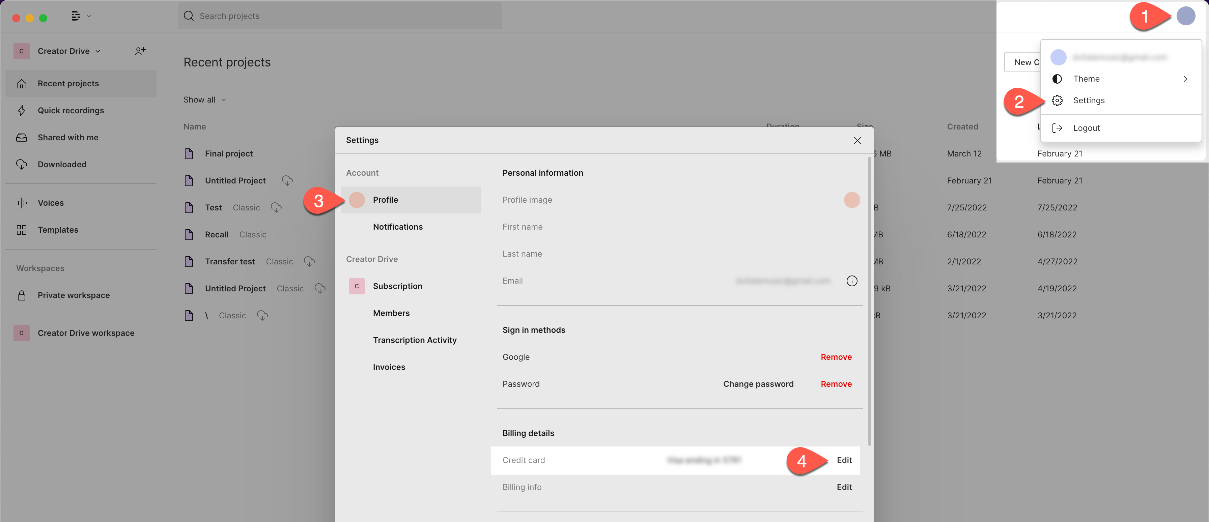Open Subscription settings section
Image resolution: width=1209 pixels, height=522 pixels.
[x=397, y=286]
